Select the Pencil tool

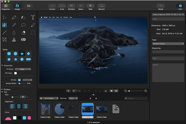click(x=14, y=17)
